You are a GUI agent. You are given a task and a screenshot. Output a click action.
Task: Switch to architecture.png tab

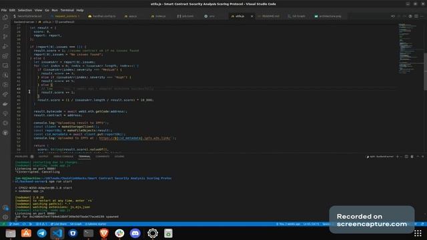[x=328, y=16]
